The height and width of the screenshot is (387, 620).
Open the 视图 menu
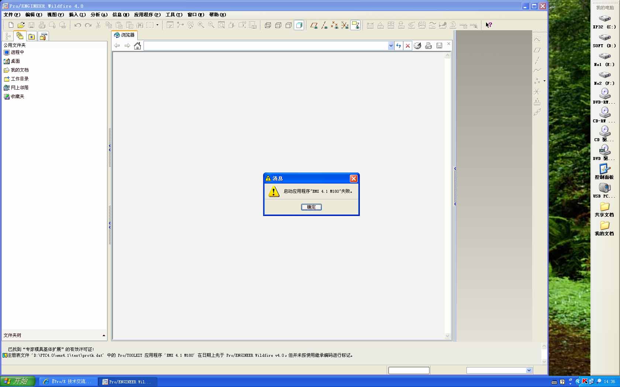click(55, 15)
